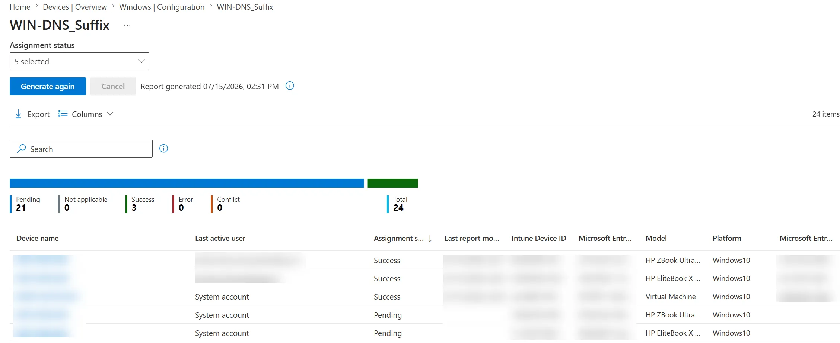Click the Export download arrow icon

pyautogui.click(x=18, y=114)
